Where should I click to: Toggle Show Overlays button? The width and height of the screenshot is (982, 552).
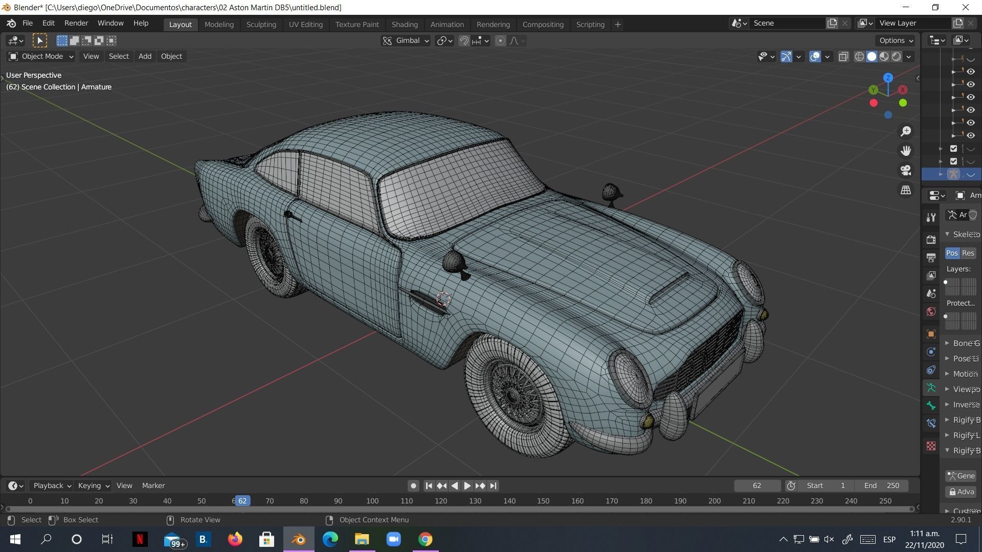pyautogui.click(x=815, y=56)
